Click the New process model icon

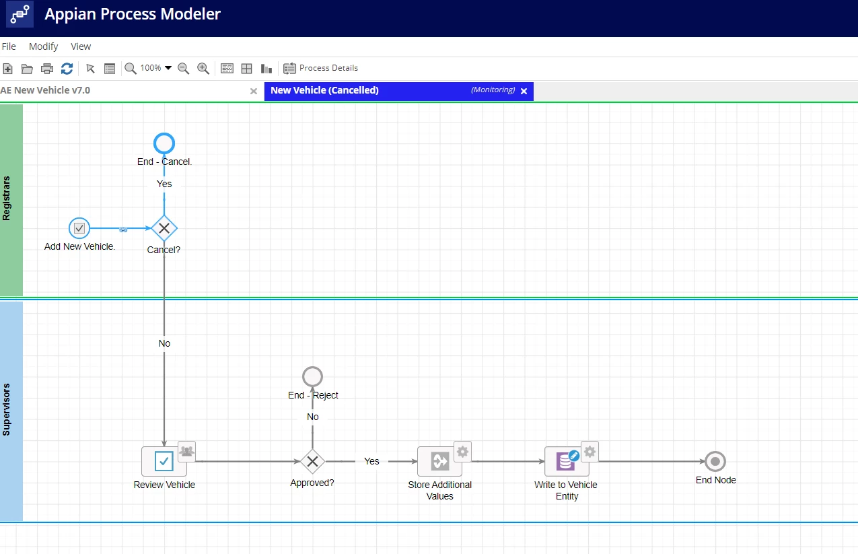(8, 68)
